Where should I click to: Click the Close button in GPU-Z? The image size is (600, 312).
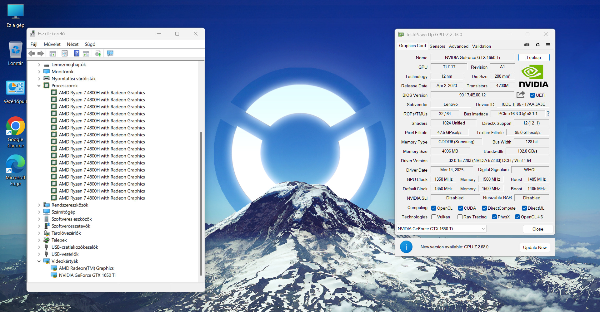pos(538,229)
